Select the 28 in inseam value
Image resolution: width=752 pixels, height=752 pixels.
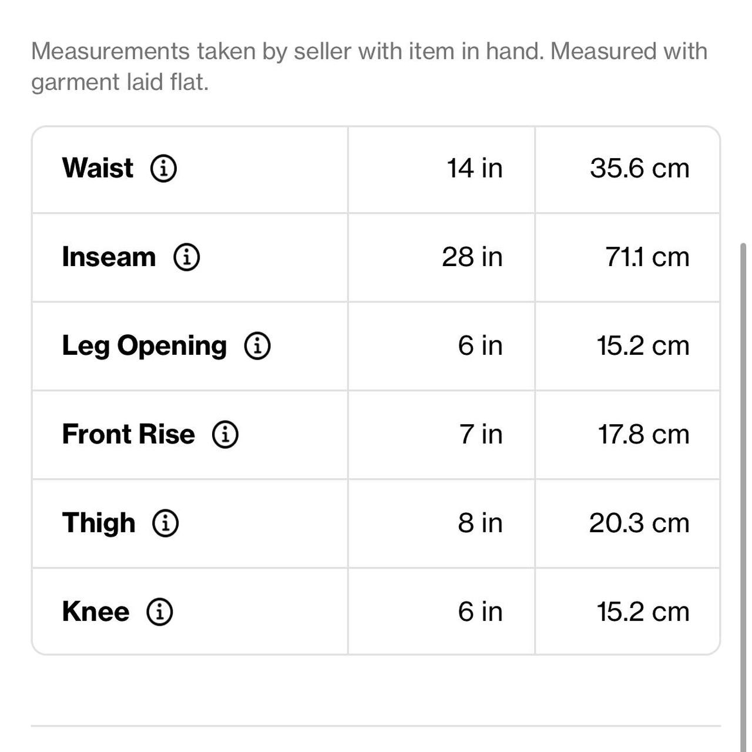click(472, 257)
